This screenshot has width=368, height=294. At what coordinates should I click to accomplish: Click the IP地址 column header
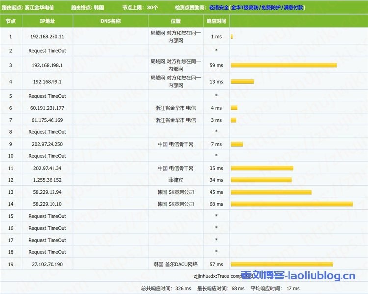pyautogui.click(x=47, y=21)
